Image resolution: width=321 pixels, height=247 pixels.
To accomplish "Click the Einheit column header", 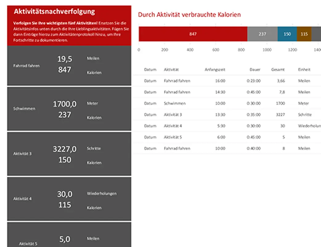I will tap(304, 69).
